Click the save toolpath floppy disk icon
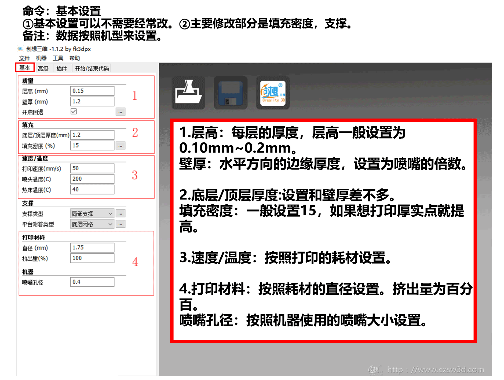504x380 pixels. point(231,93)
